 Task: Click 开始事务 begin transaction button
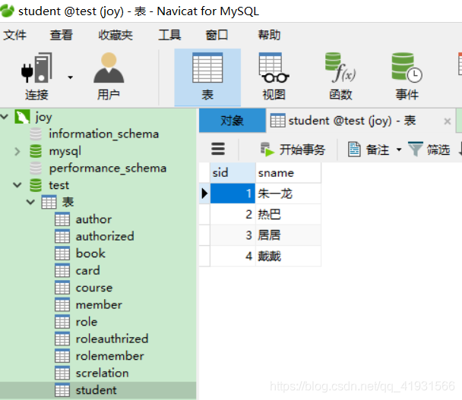click(x=293, y=150)
